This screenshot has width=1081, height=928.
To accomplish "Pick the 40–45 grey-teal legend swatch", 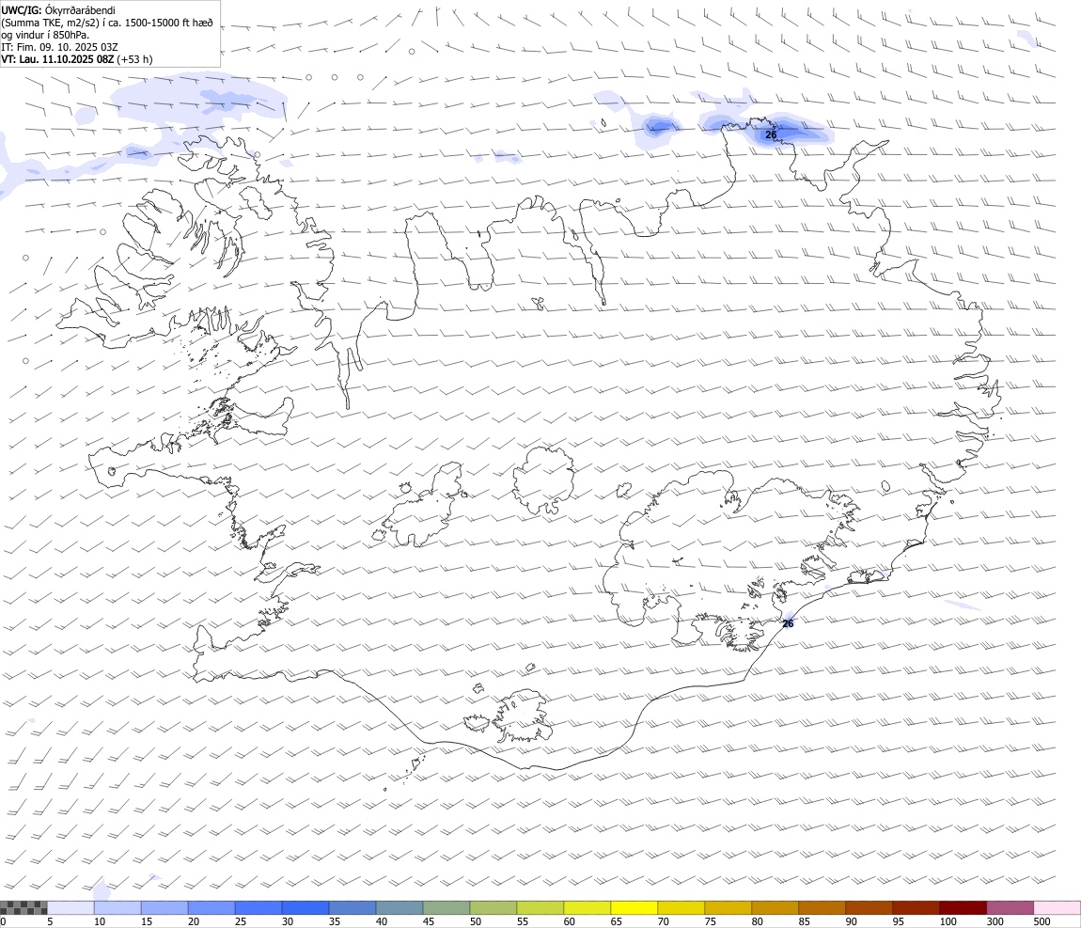I will point(399,907).
